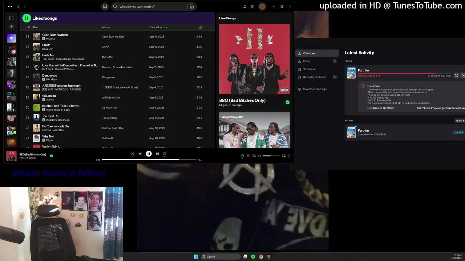The width and height of the screenshot is (465, 261).
Task: Click the Browse icon in search bar
Action: point(192,7)
